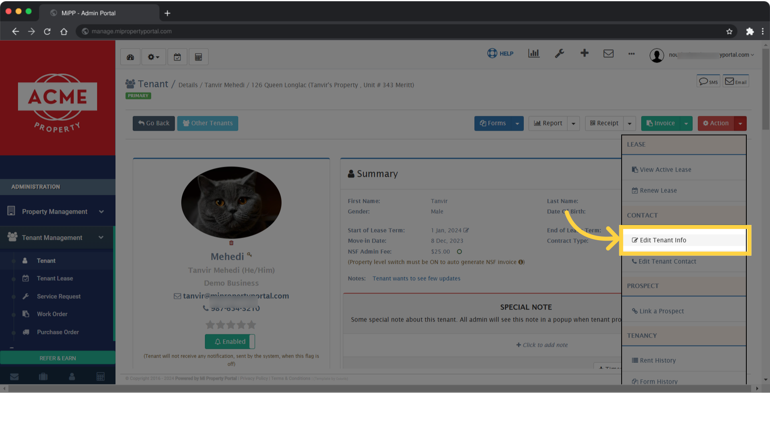Viewport: 770px width, 433px height.
Task: Click the calculator icon in the top toolbar
Action: coord(198,57)
